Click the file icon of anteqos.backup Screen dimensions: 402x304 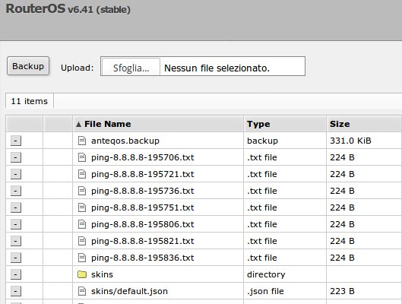tap(82, 141)
